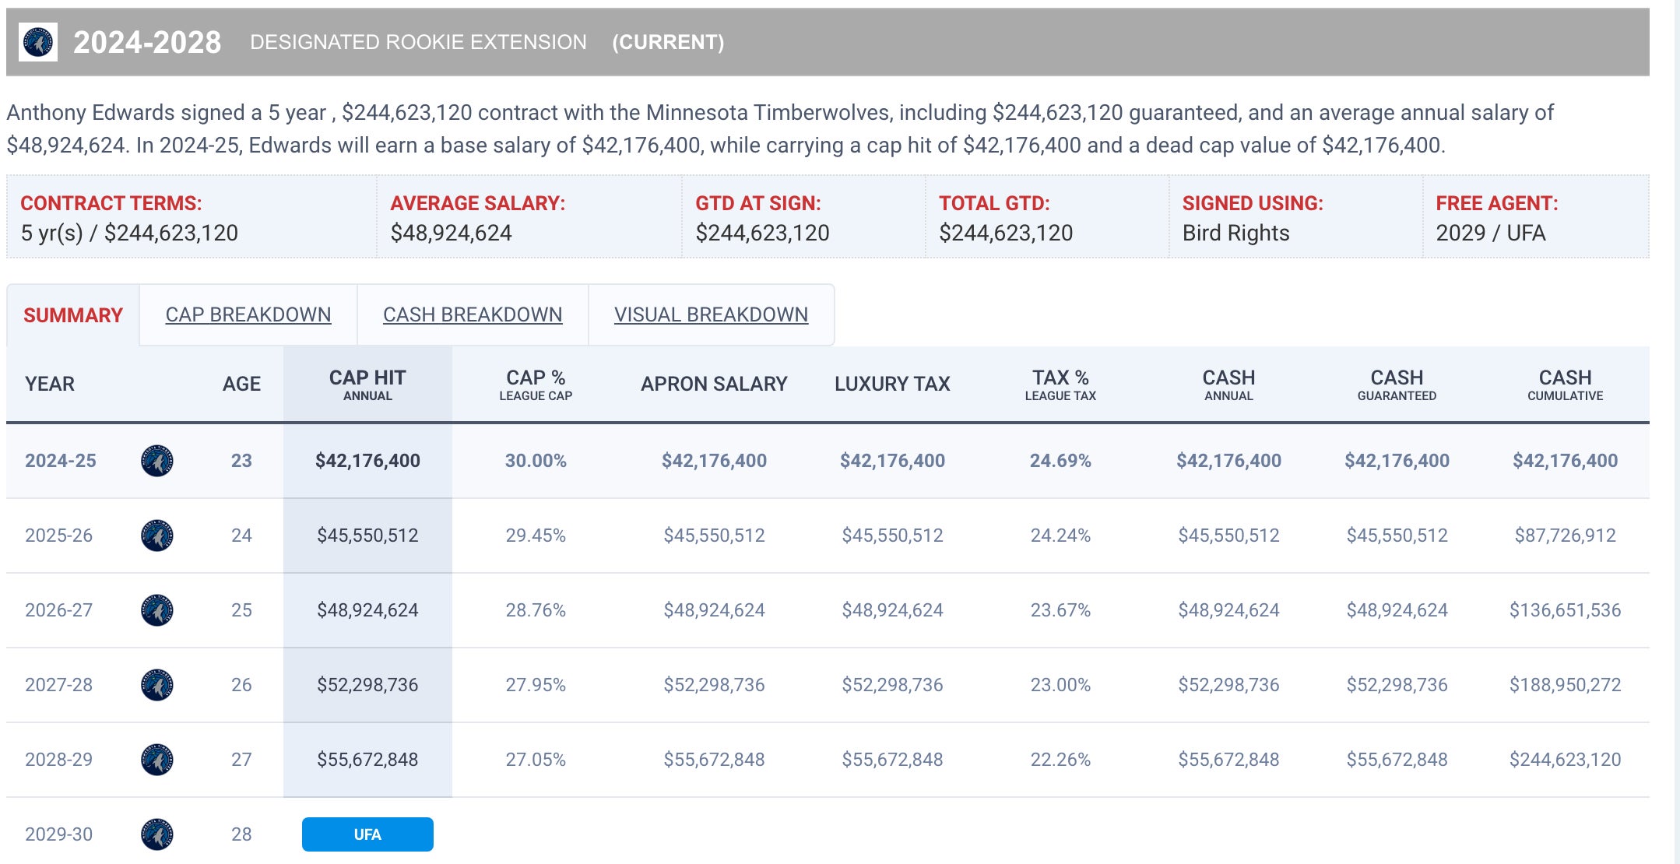This screenshot has height=864, width=1680.
Task: Click the 2028-29 row Timberwolves logo
Action: pyautogui.click(x=157, y=760)
